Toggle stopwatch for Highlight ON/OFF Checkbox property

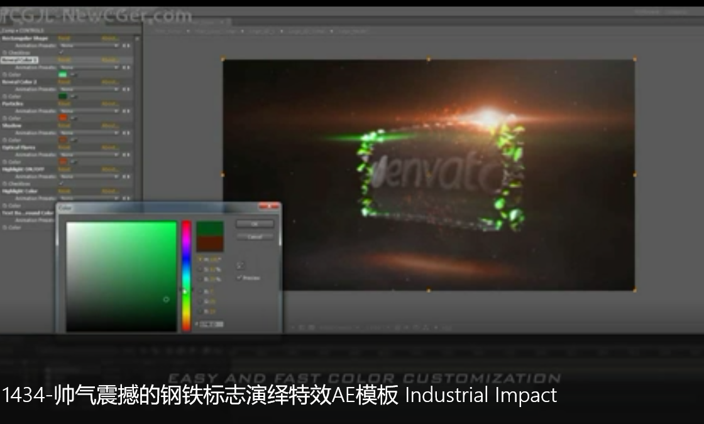pos(5,184)
